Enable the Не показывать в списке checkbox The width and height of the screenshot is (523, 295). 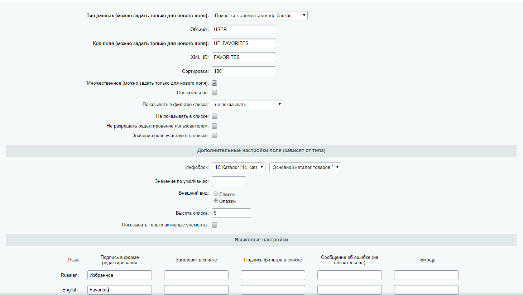pos(214,116)
